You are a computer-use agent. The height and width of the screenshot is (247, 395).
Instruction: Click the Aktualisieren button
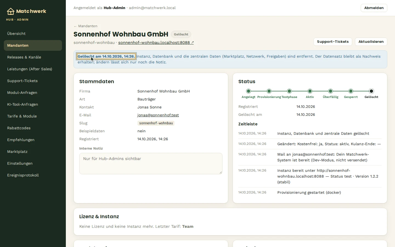click(371, 42)
